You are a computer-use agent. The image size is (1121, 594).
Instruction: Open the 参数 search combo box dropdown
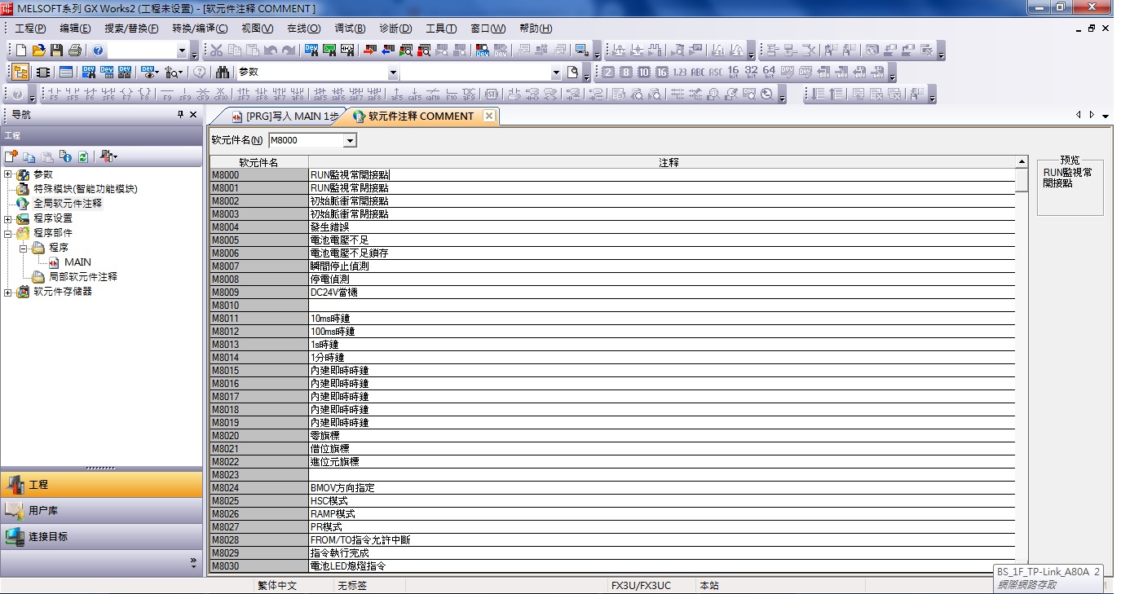393,73
